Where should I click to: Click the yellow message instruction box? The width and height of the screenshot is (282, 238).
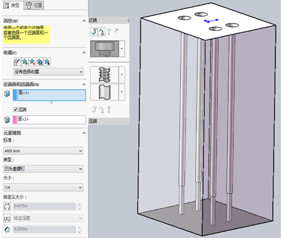tap(26, 35)
